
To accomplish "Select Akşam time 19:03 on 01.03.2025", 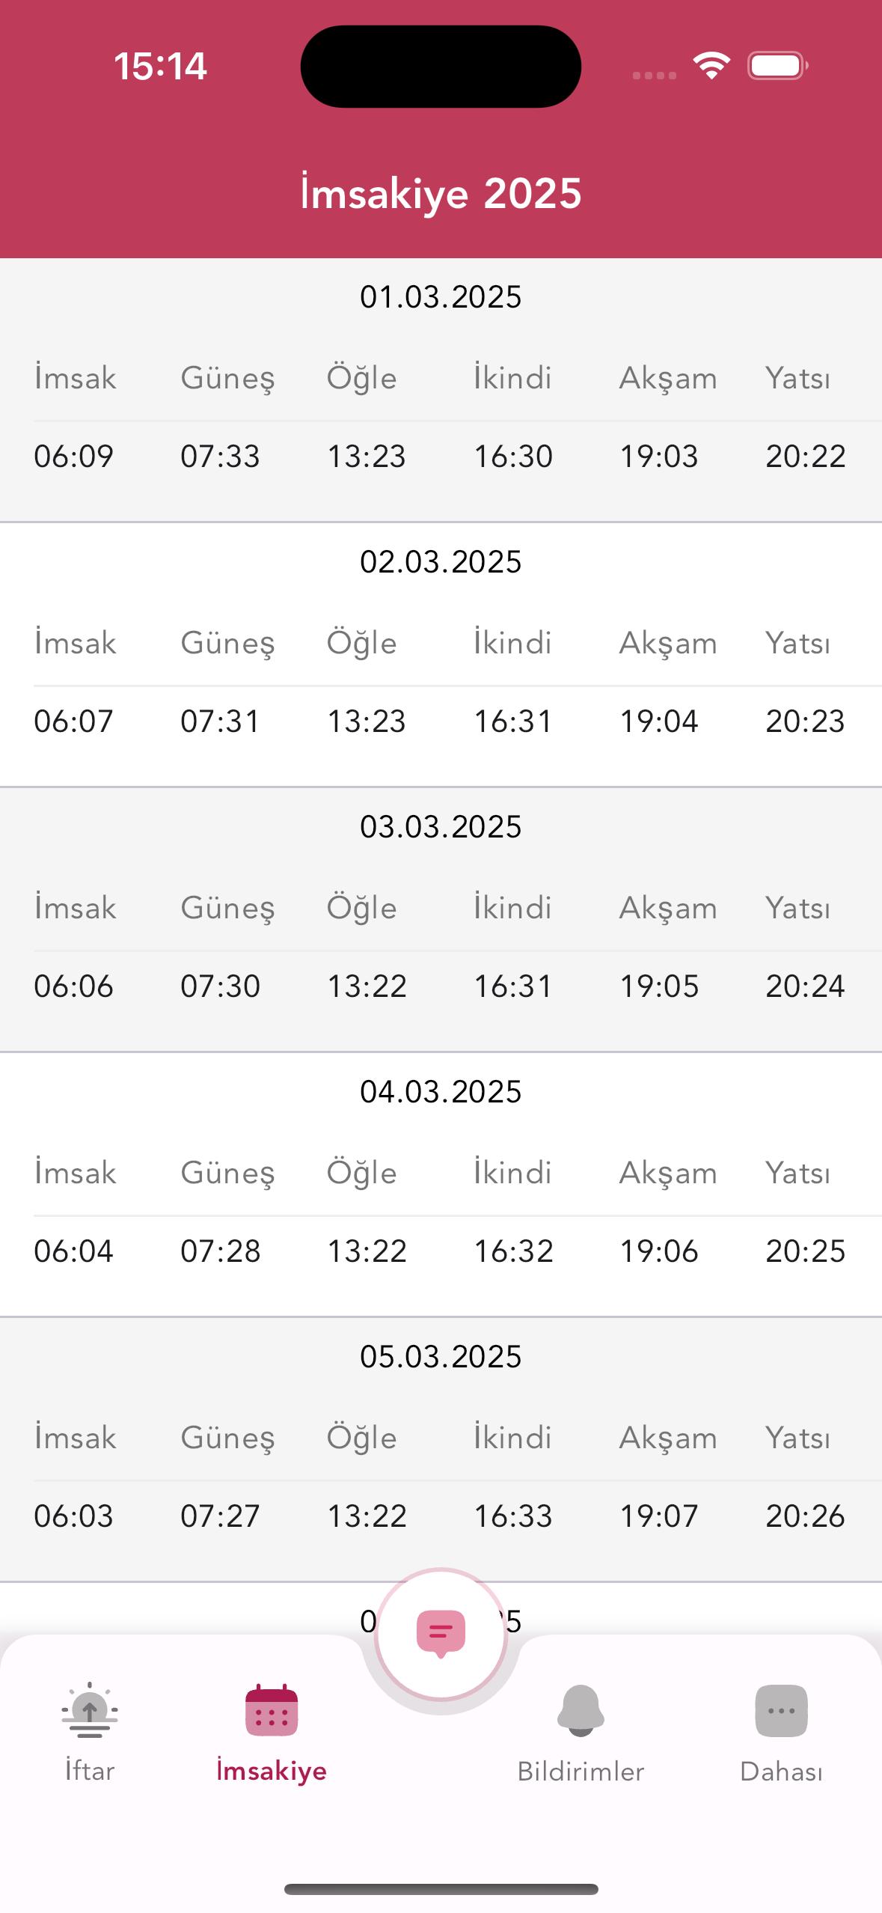I will pyautogui.click(x=658, y=457).
